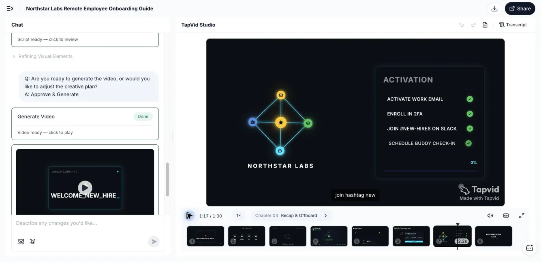Click the Chat panel heading
This screenshot has width=541, height=262.
(x=17, y=25)
